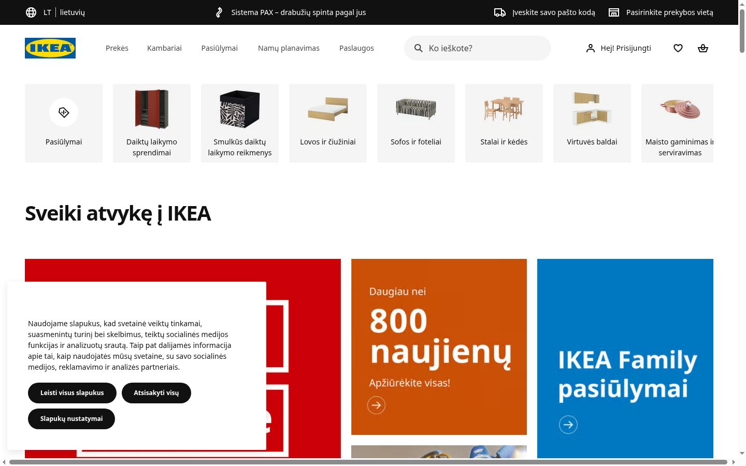Screen dimensions: 746x466
Task: Click arrow on IKEA Family banner
Action: (568, 425)
